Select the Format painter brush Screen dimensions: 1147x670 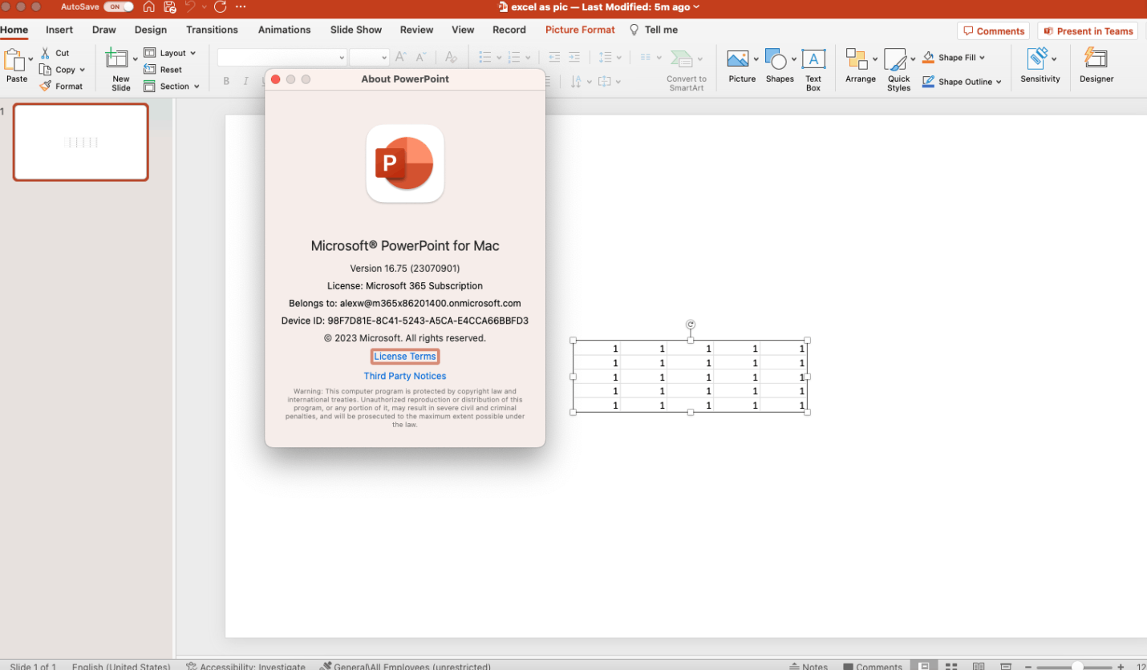point(45,86)
